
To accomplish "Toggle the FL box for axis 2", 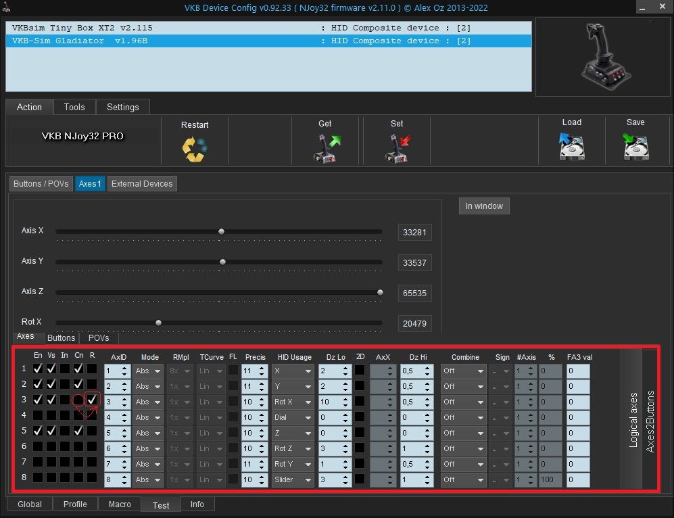I will pos(233,385).
